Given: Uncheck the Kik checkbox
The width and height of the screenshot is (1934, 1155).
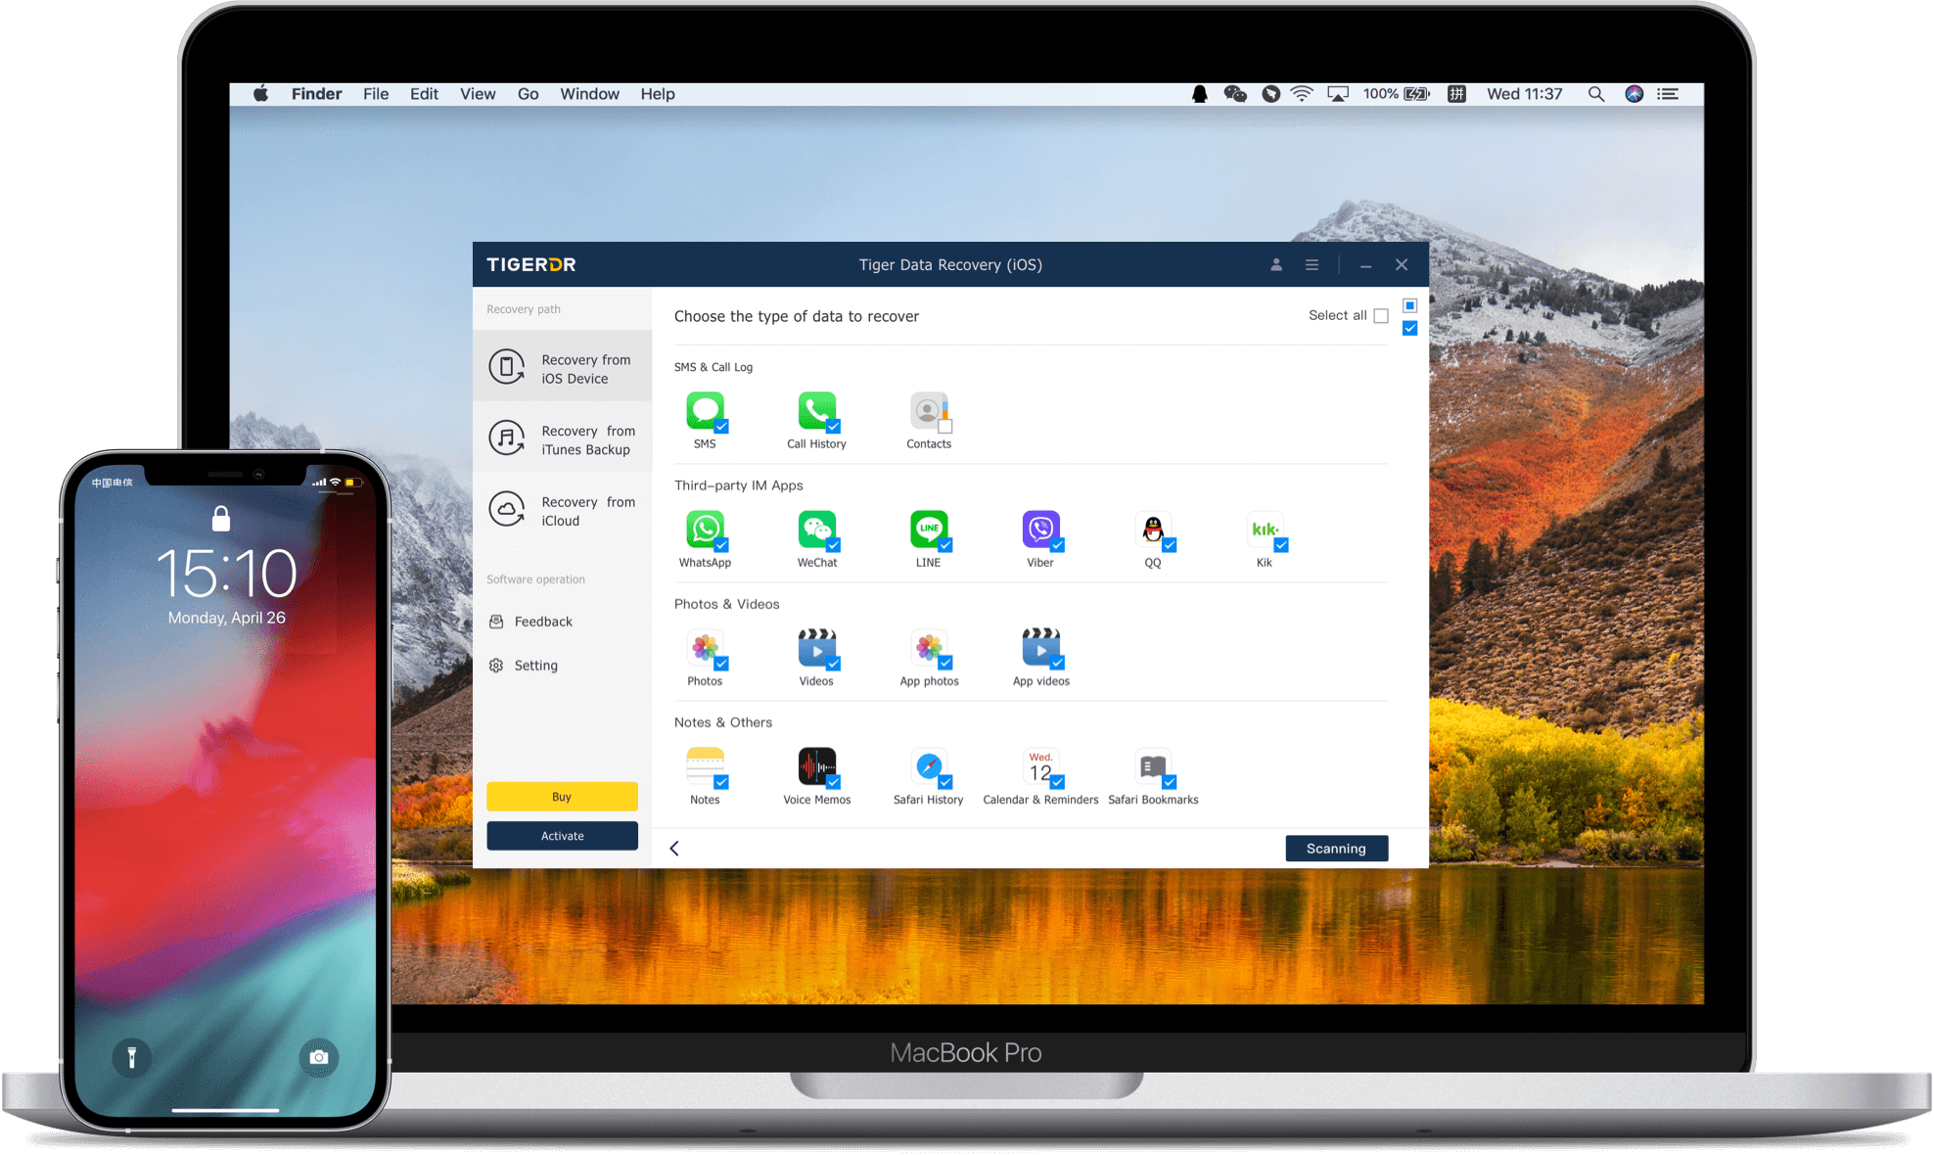Looking at the screenshot, I should click(1281, 545).
